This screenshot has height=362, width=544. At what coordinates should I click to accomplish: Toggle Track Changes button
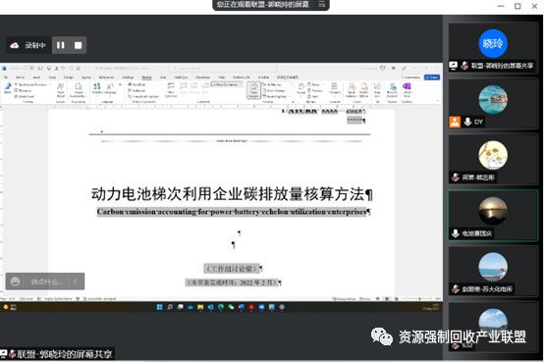point(253,90)
